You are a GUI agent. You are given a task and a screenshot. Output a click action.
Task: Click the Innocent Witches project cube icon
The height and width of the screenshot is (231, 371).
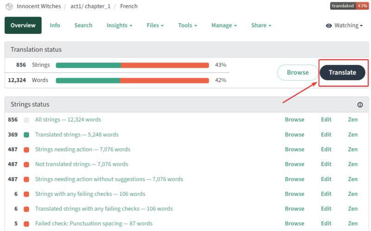click(9, 6)
